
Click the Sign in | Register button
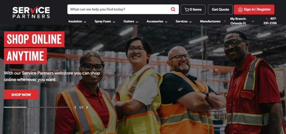(254, 9)
